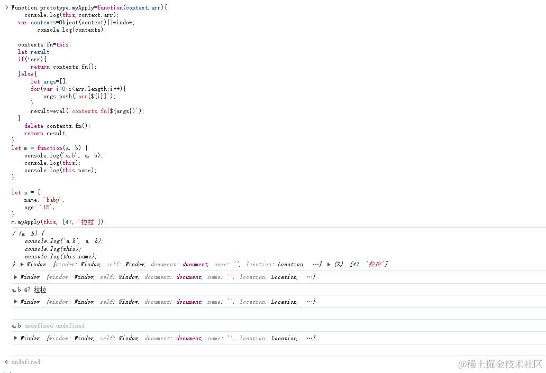Click the line 'm.myApply(this, [47, '拉拉']);'
Image resolution: width=546 pixels, height=373 pixels.
59,222
